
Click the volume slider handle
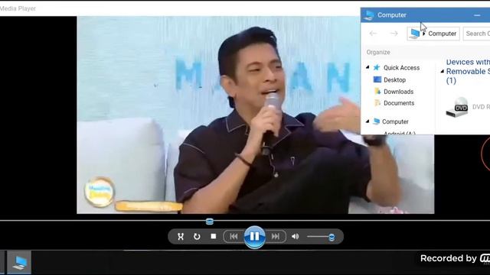332,238
